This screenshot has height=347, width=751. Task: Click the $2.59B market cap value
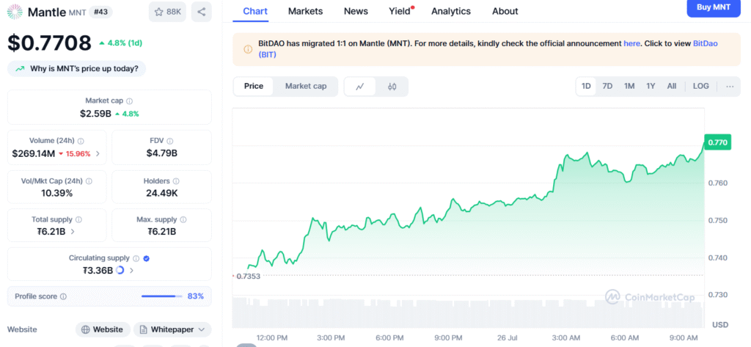coord(96,114)
